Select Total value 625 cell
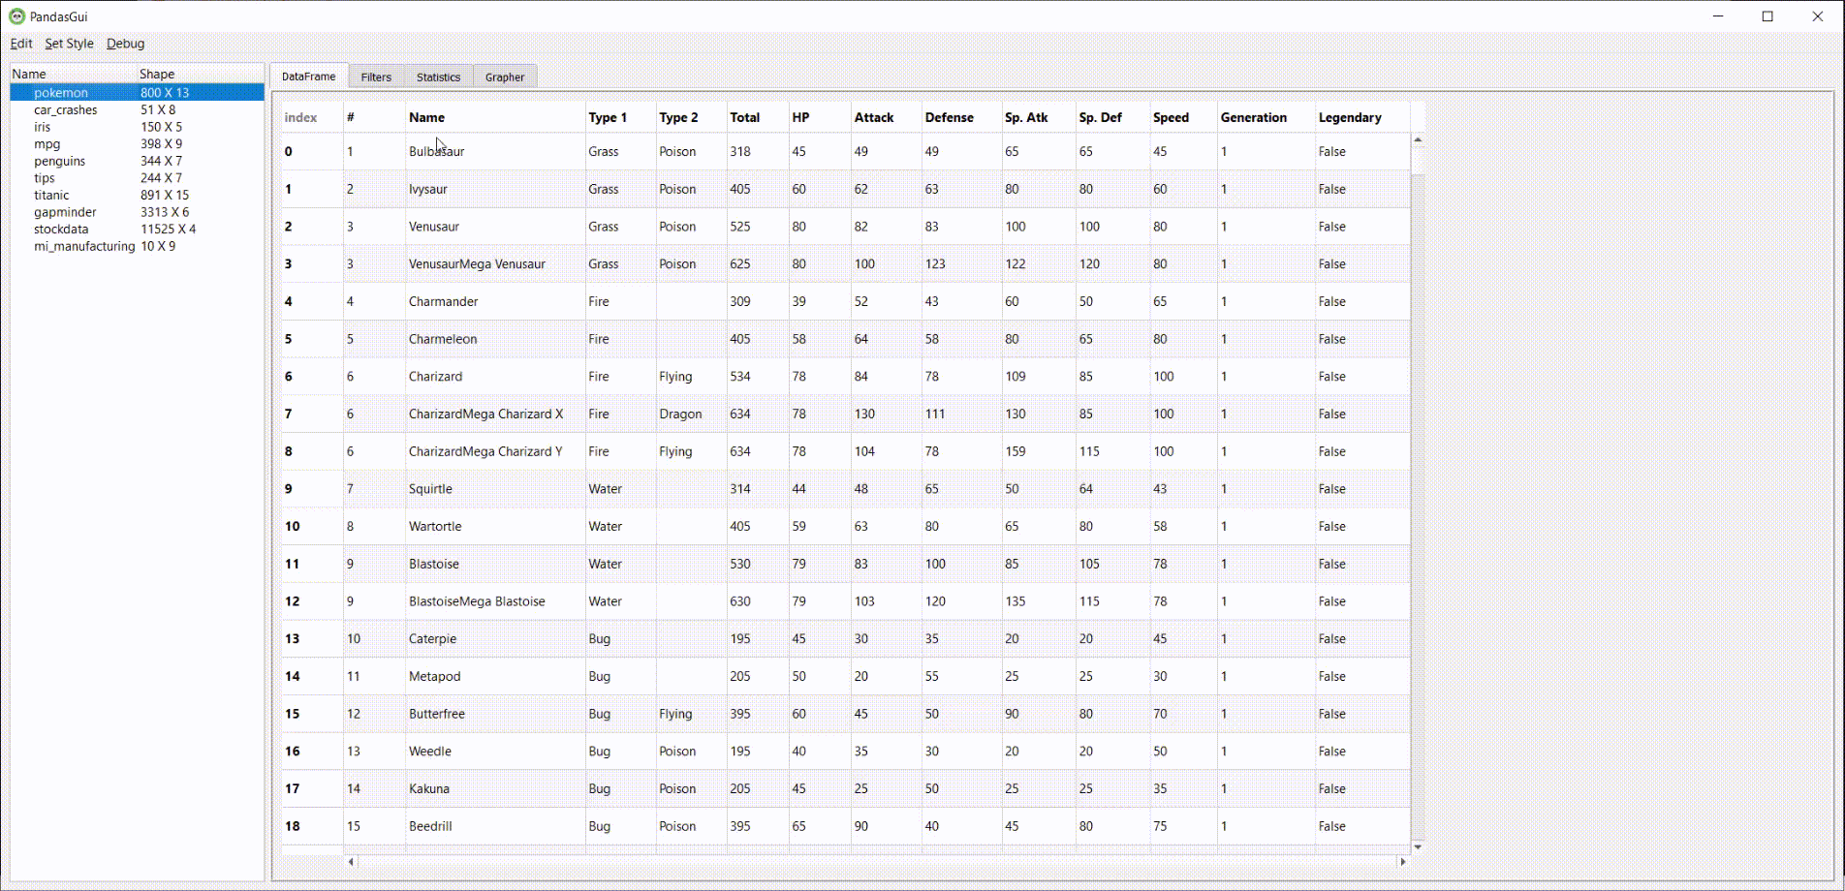This screenshot has height=891, width=1845. [x=758, y=264]
